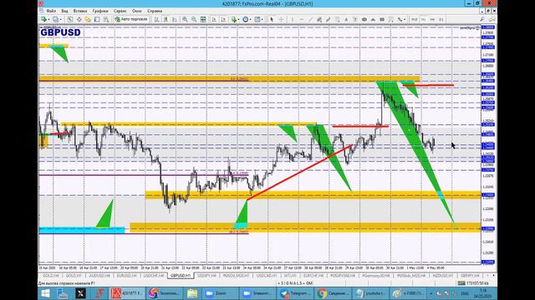The image size is (535, 300).
Task: Click the connection status traffic indicator
Action: (474, 283)
